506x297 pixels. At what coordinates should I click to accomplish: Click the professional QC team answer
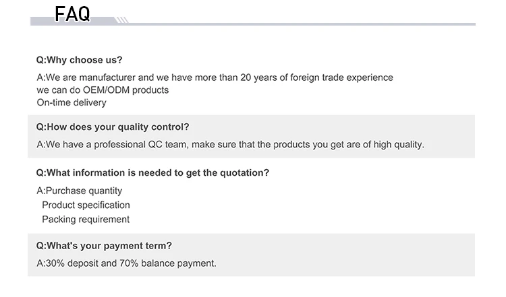230,144
